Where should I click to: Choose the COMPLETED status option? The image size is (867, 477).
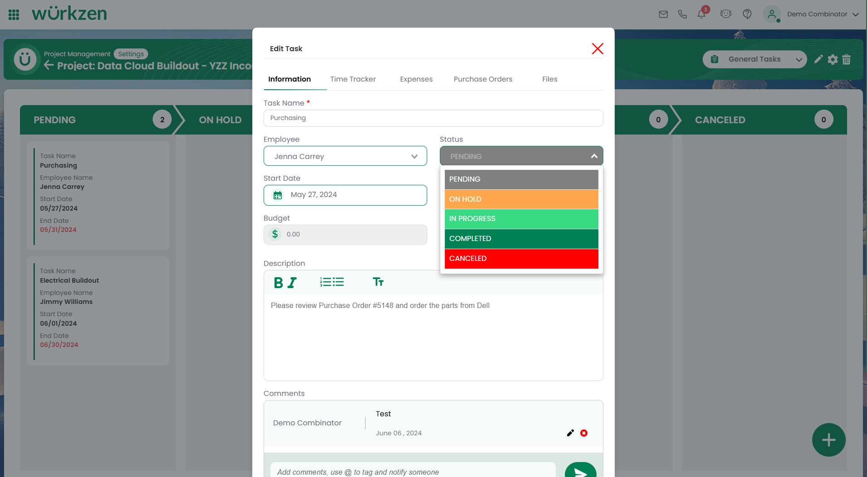pyautogui.click(x=521, y=239)
